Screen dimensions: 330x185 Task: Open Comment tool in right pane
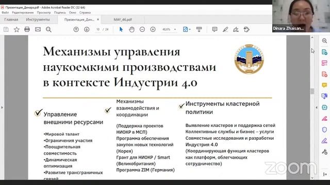point(324,85)
